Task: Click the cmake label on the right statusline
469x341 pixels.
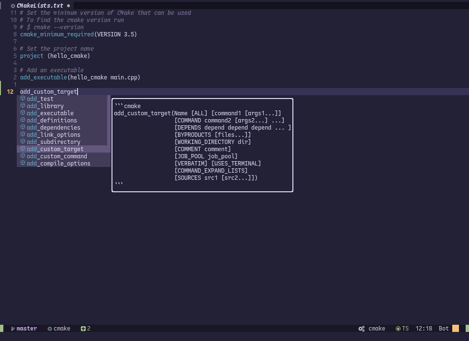Action: pyautogui.click(x=376, y=329)
